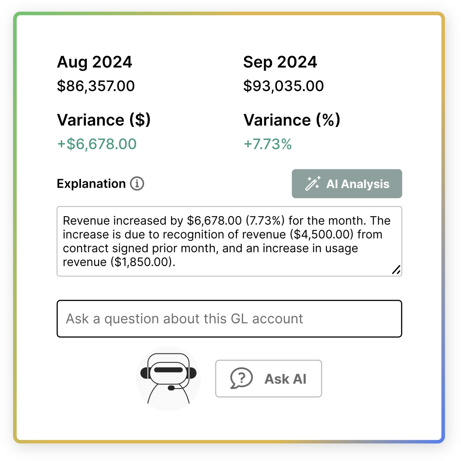461x461 pixels.
Task: Click the Explanation label text
Action: tap(91, 184)
